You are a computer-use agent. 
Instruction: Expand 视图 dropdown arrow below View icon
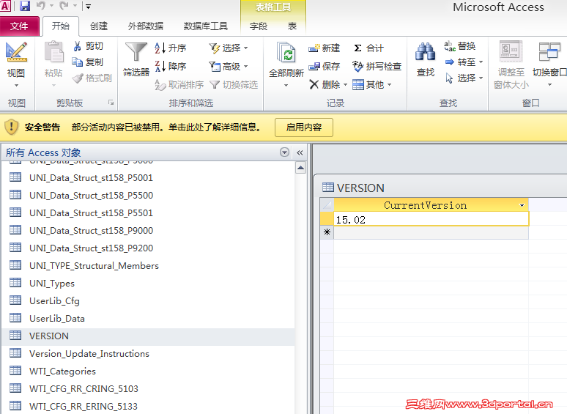16,86
